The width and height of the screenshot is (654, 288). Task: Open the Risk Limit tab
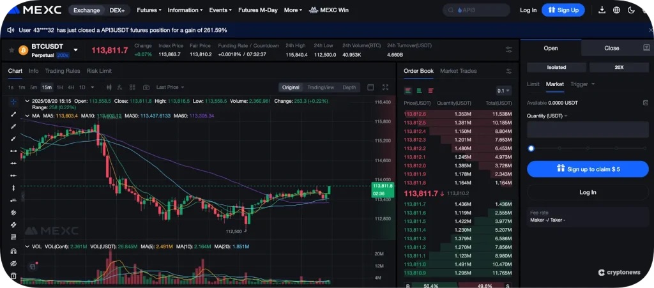[99, 71]
